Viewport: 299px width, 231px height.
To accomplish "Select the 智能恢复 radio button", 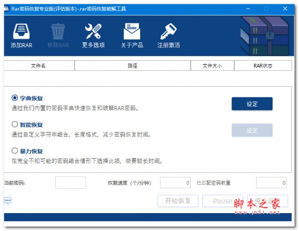I will click(14, 124).
